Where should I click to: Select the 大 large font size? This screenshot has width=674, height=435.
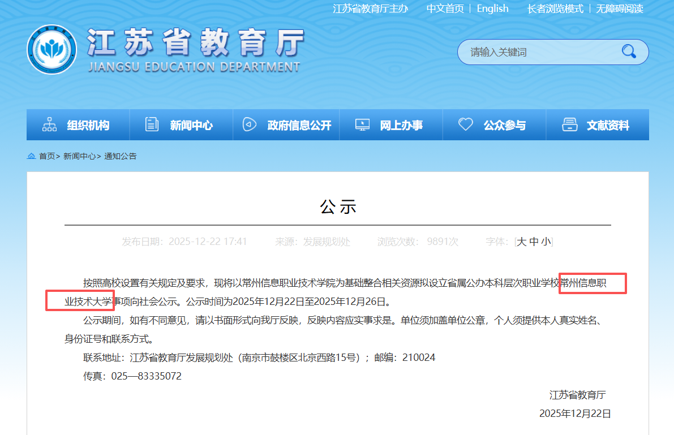(522, 241)
